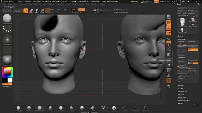202x113 pixels.
Task: Toggle the Zsub mode
Action: (x=81, y=10)
